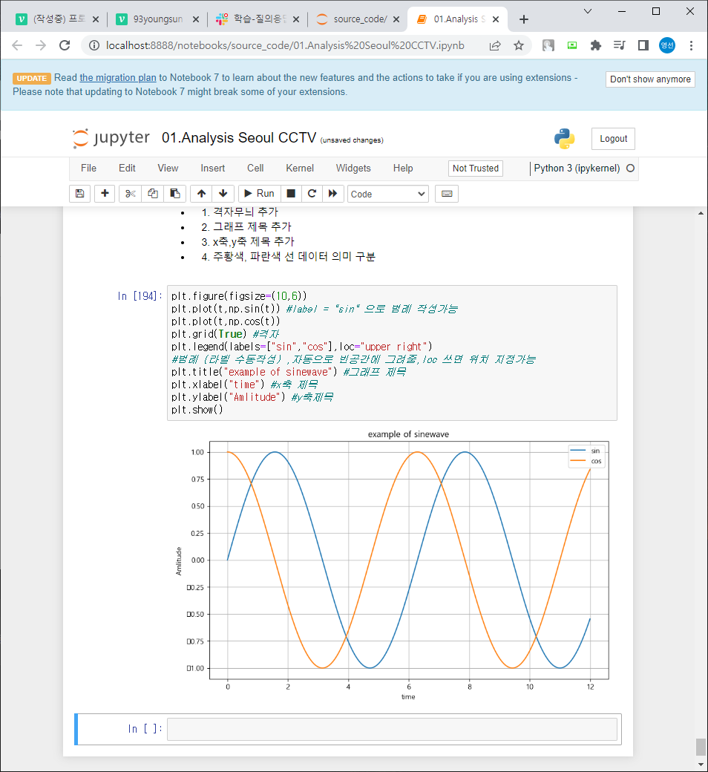Click the cos legend entry in plot
The height and width of the screenshot is (772, 708).
586,461
